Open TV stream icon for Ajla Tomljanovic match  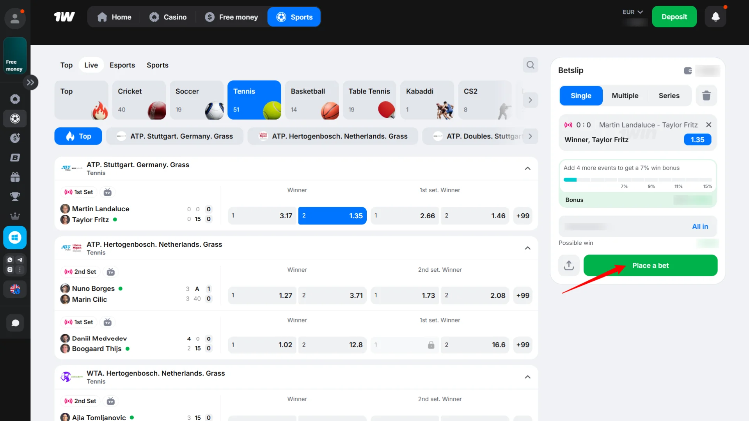click(x=111, y=401)
